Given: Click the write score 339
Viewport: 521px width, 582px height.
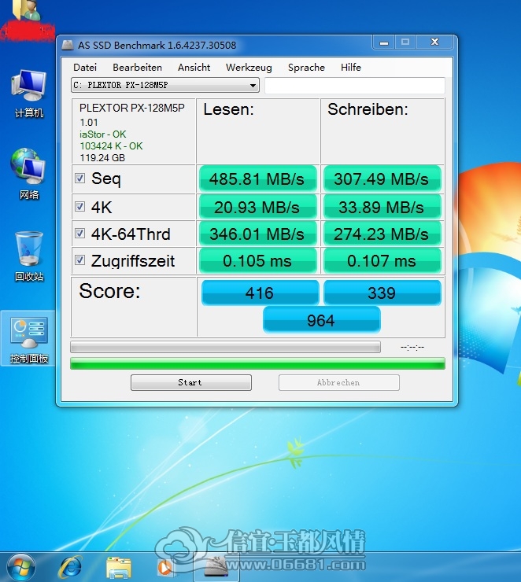Looking at the screenshot, I should click(382, 293).
